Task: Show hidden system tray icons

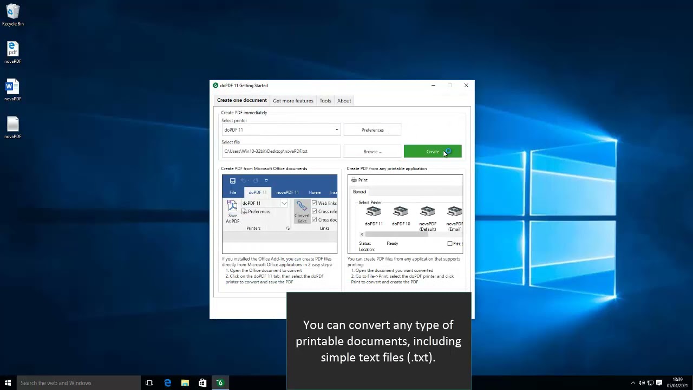Action: coord(632,383)
